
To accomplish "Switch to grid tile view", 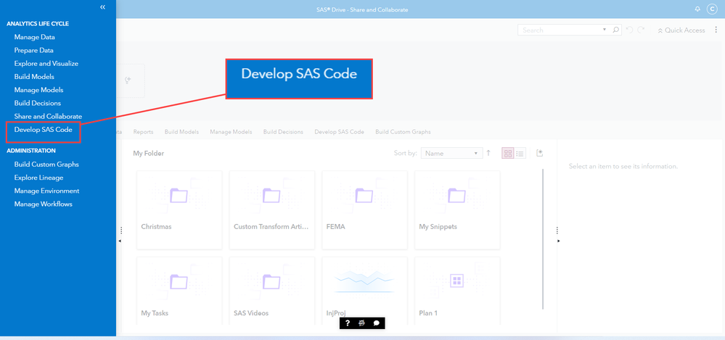I will tap(508, 154).
